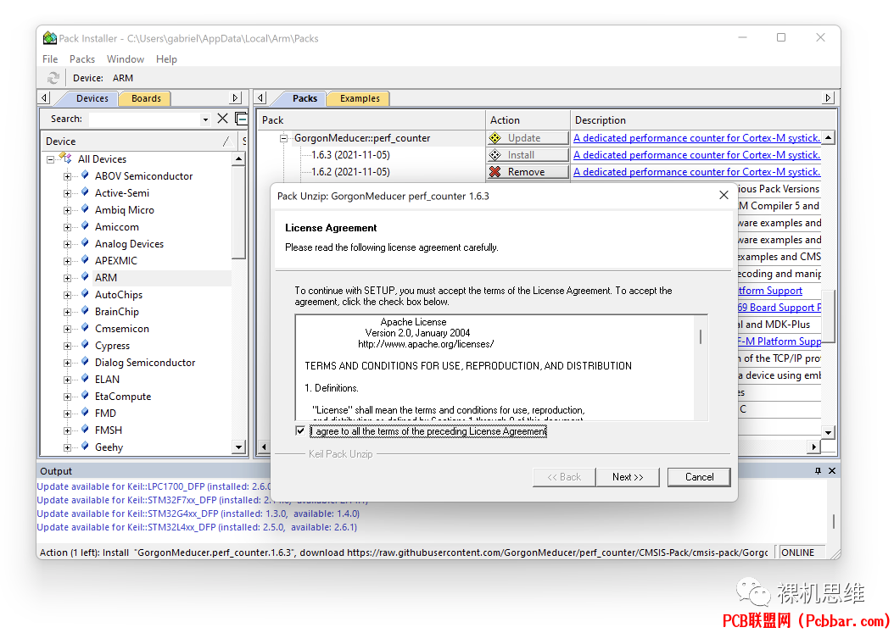
Task: Close the Pack Unzip dialog with X
Action: coord(724,195)
